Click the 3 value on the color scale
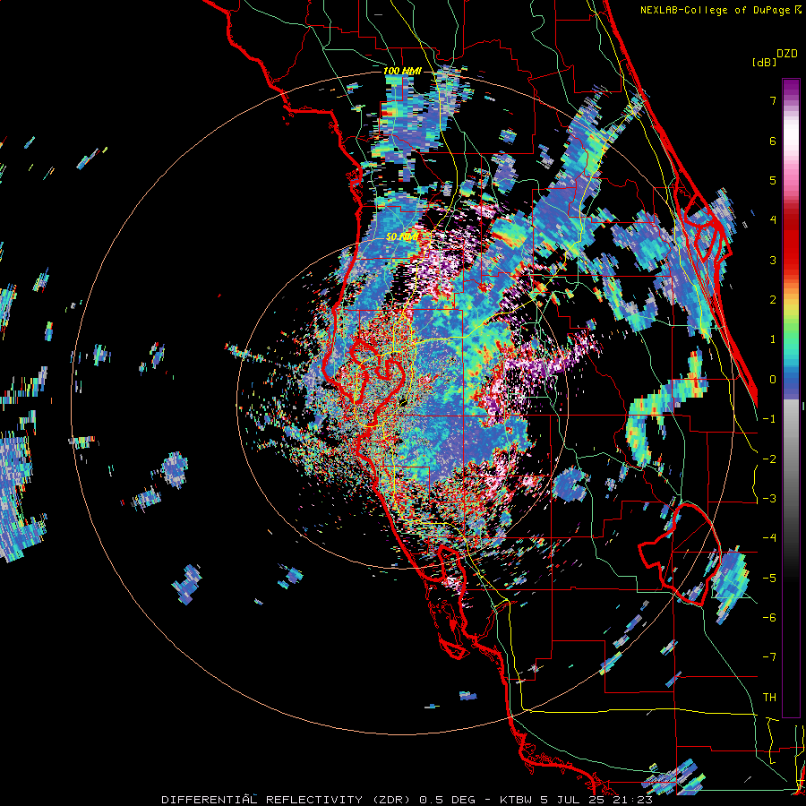This screenshot has width=806, height=806. point(773,260)
